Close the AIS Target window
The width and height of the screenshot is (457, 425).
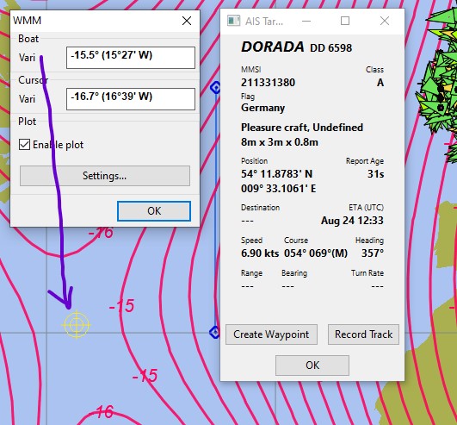click(x=385, y=21)
